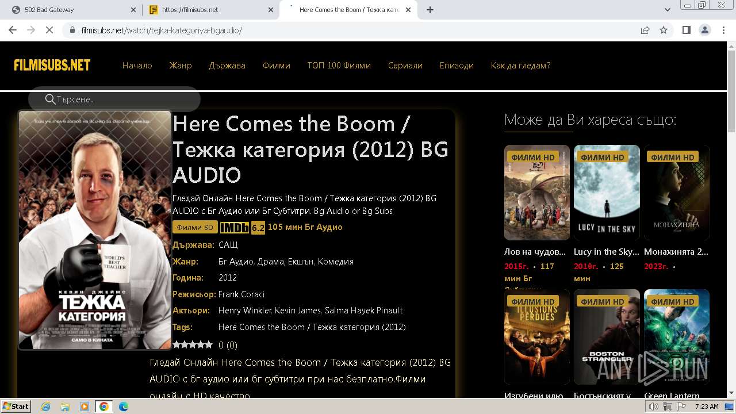
Task: Open the Chrome profile avatar
Action: 704,30
